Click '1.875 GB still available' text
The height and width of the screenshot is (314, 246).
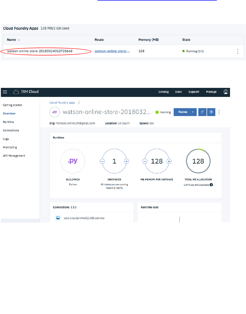[196, 185]
